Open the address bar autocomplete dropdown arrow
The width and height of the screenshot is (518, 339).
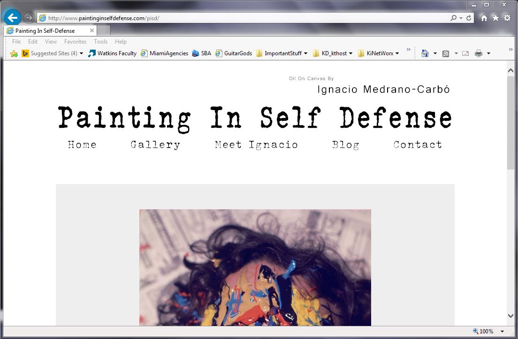click(461, 18)
